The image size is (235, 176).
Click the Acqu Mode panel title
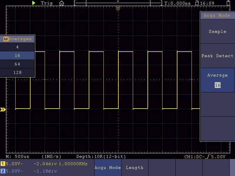click(217, 15)
